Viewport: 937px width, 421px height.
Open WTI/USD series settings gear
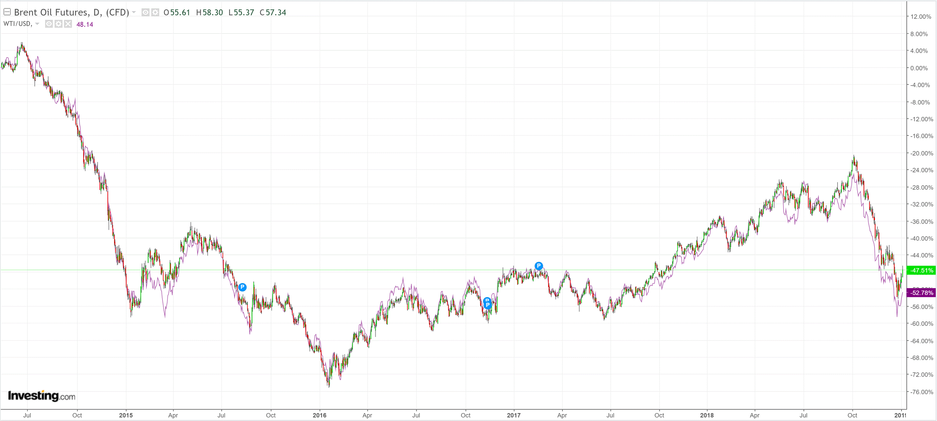(58, 24)
